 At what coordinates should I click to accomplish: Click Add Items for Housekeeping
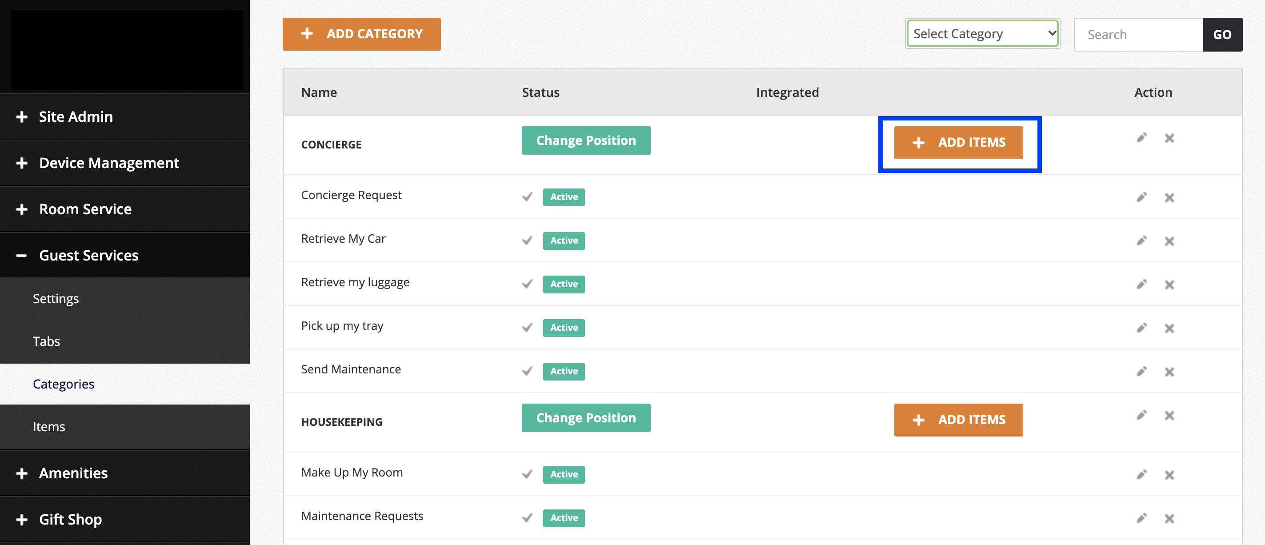958,420
